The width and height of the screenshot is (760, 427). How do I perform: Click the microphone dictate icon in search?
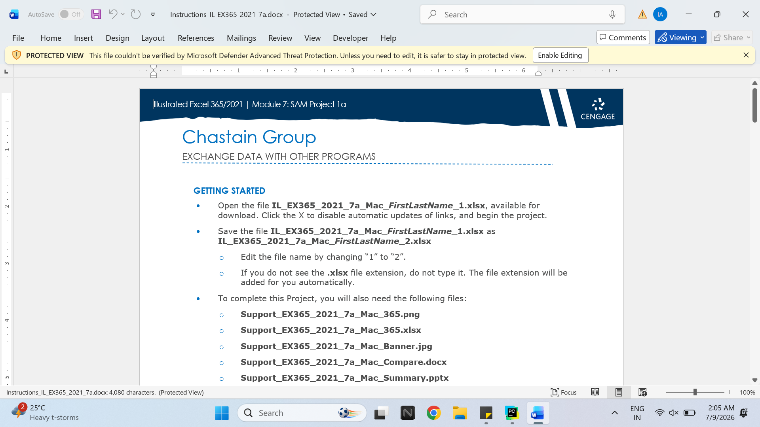[x=612, y=15]
